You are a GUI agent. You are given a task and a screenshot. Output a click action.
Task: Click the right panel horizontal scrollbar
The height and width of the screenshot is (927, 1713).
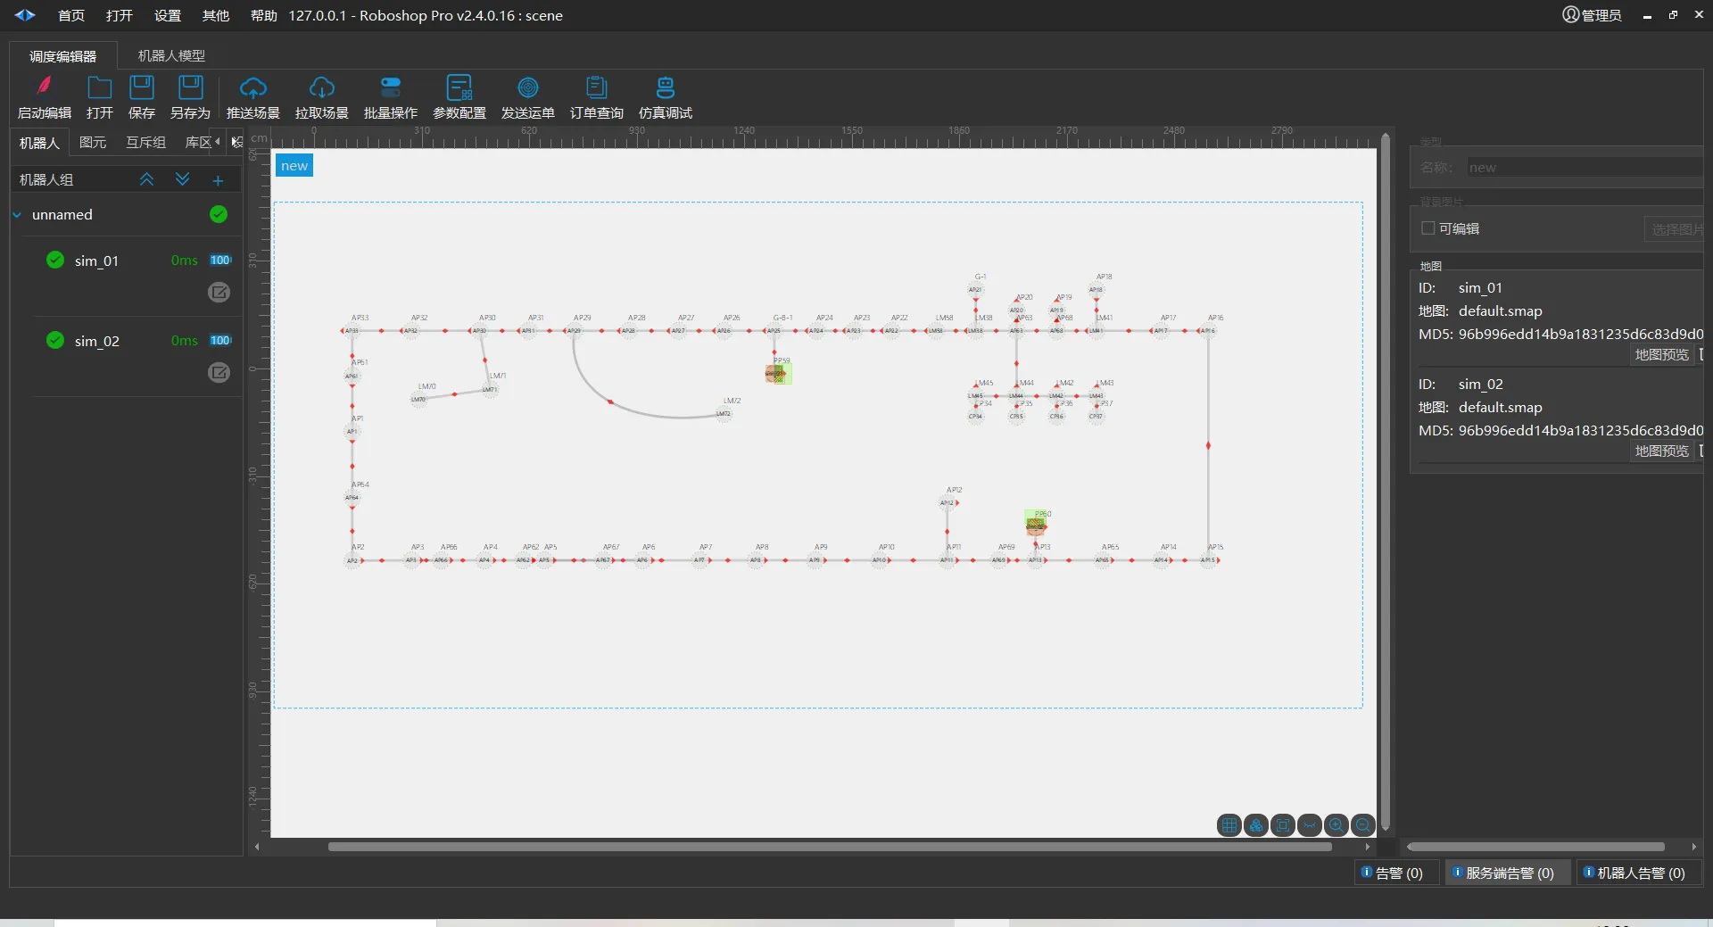tap(1535, 847)
